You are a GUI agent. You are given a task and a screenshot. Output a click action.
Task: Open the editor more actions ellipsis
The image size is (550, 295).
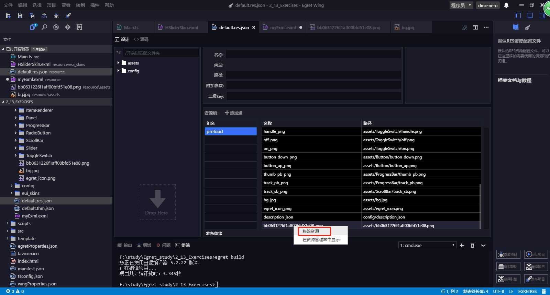(486, 27)
